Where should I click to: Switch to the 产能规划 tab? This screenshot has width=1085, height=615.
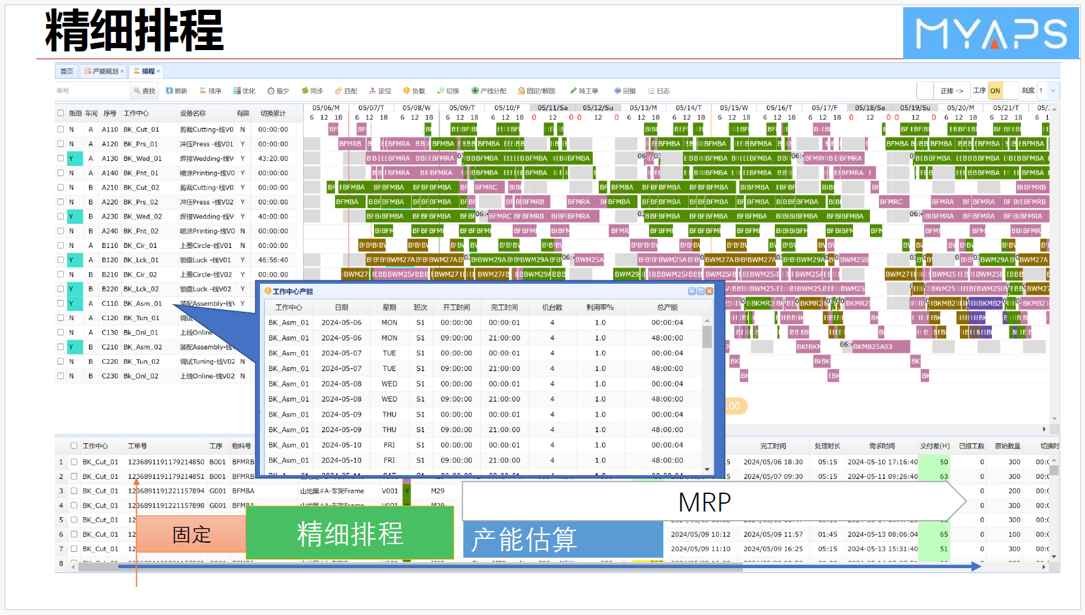coord(104,71)
